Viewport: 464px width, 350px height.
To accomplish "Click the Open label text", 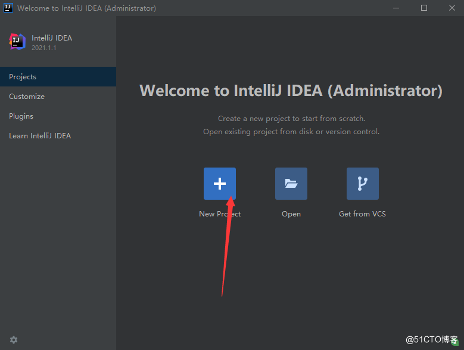I will pyautogui.click(x=291, y=214).
